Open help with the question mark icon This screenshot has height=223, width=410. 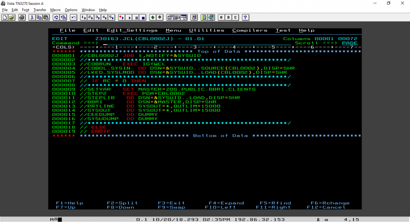click(245, 18)
